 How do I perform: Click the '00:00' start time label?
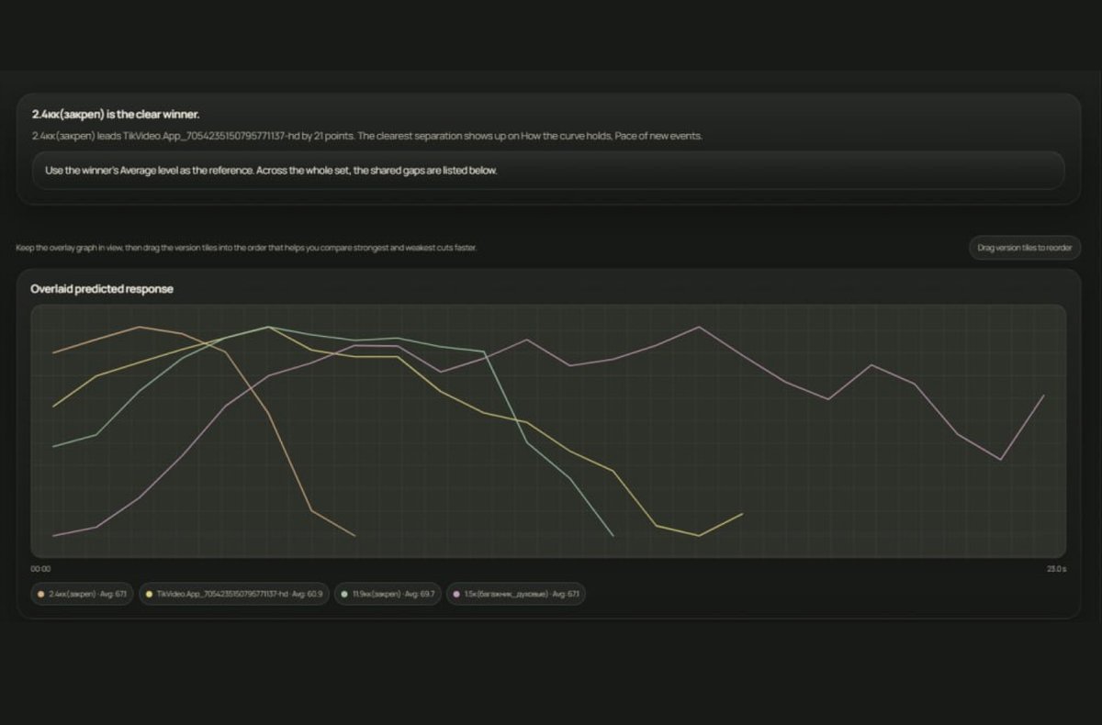(40, 569)
